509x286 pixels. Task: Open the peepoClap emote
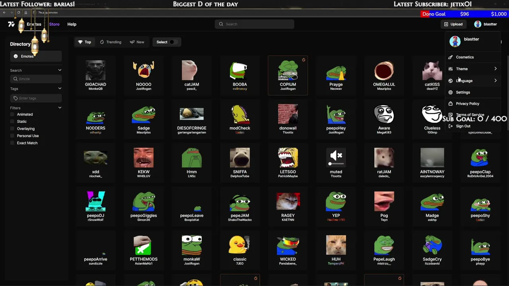pos(480,163)
